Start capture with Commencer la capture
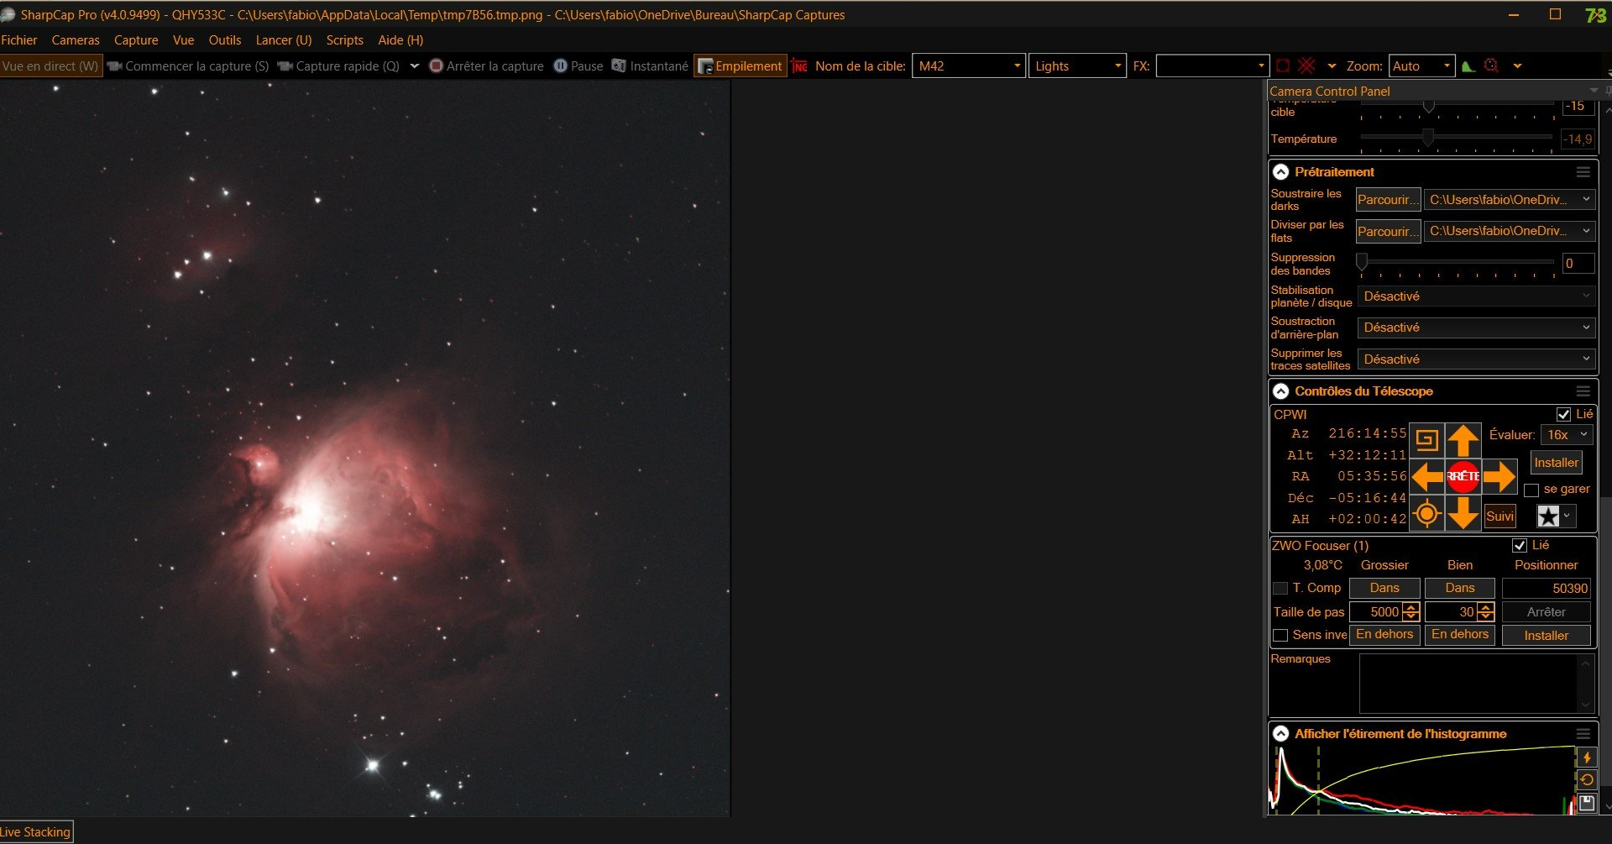Image resolution: width=1612 pixels, height=844 pixels. [x=188, y=66]
